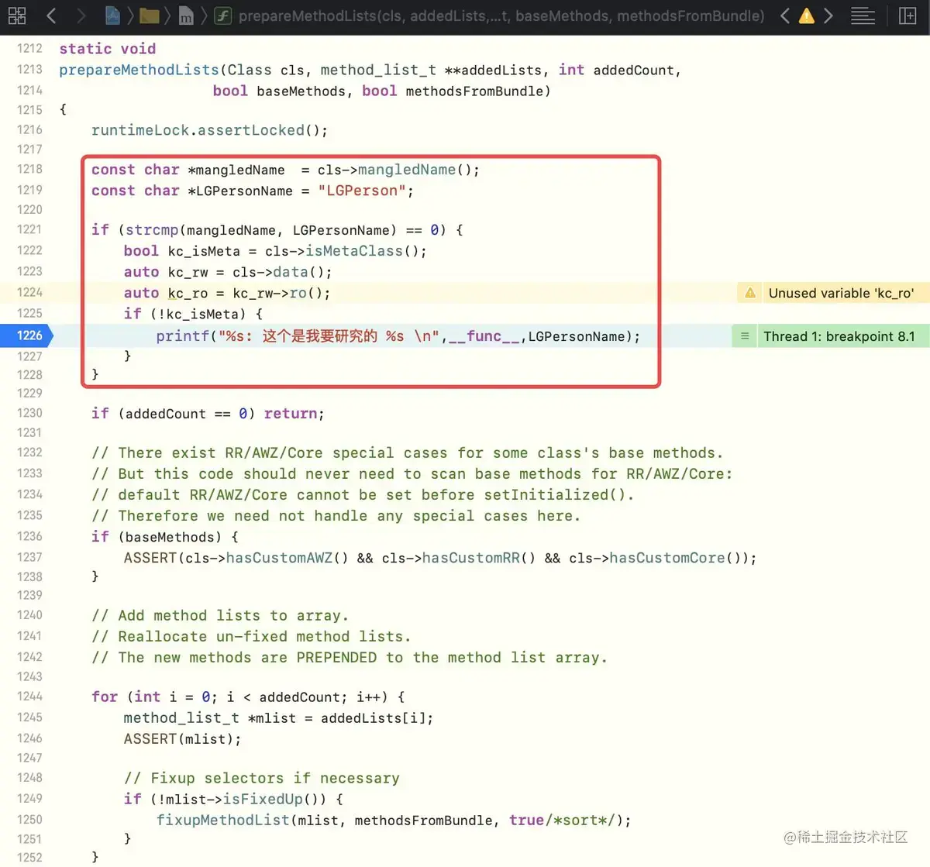Click line number 1230 in gutter
Viewport: 930px width, 867px height.
(29, 413)
